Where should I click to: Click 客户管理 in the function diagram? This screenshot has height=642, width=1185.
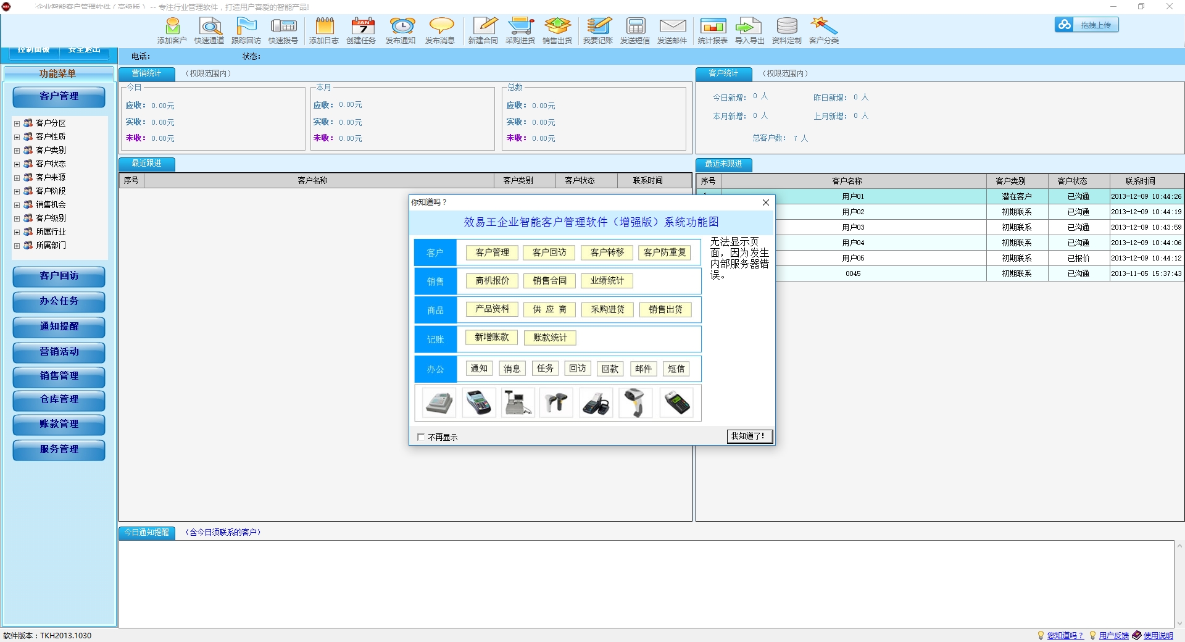coord(492,252)
